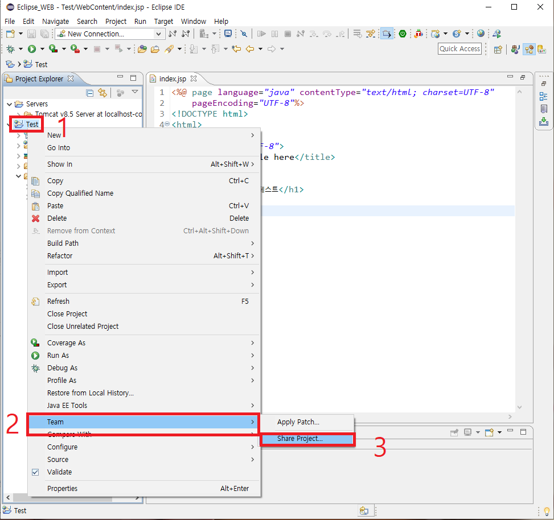Close the index.jsp editor tab

[193, 79]
